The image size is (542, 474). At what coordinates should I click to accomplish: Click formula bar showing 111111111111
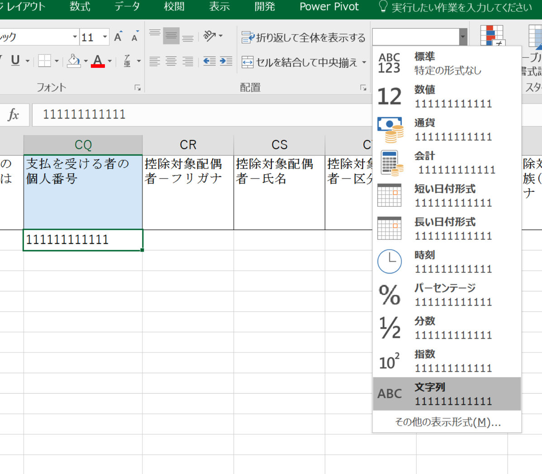tap(202, 115)
